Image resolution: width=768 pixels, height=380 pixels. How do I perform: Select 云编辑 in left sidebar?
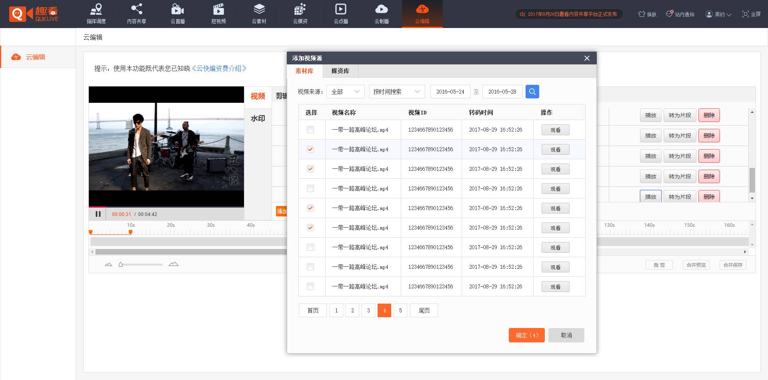(38, 57)
